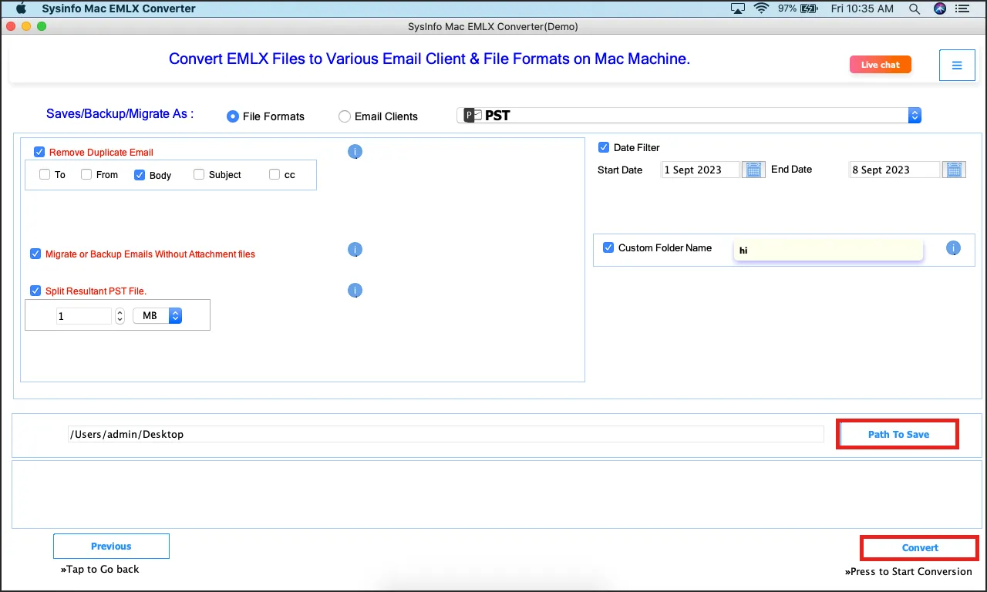Viewport: 987px width, 592px height.
Task: Click the split size value field
Action: coord(84,316)
